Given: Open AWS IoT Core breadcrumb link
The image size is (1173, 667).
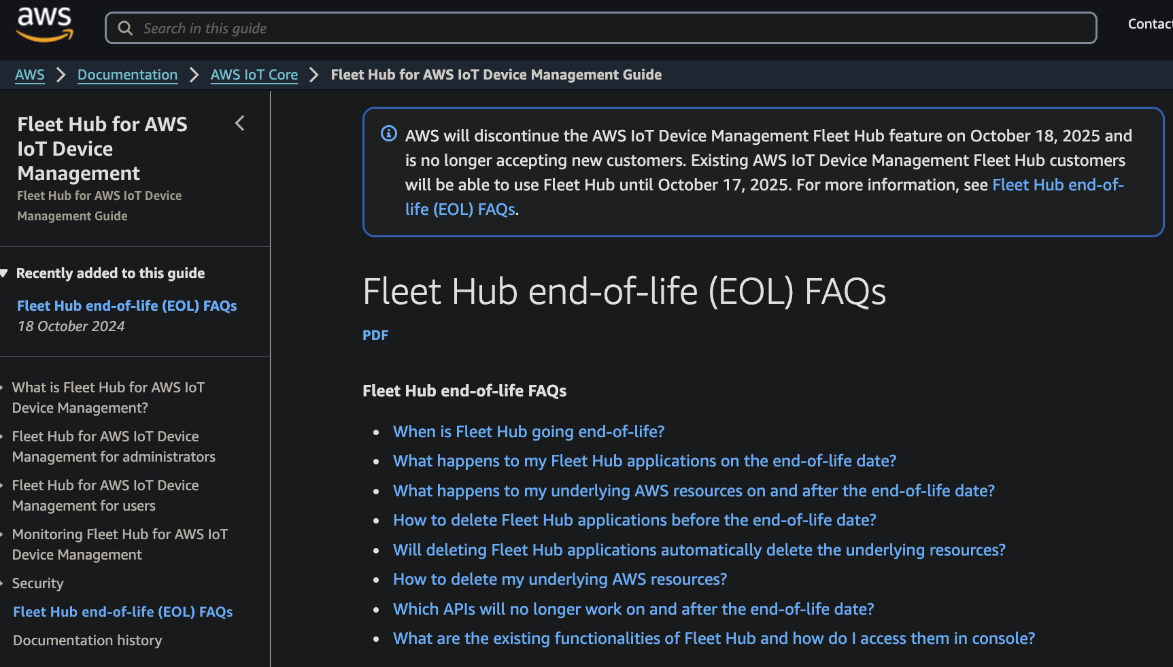Looking at the screenshot, I should (254, 75).
